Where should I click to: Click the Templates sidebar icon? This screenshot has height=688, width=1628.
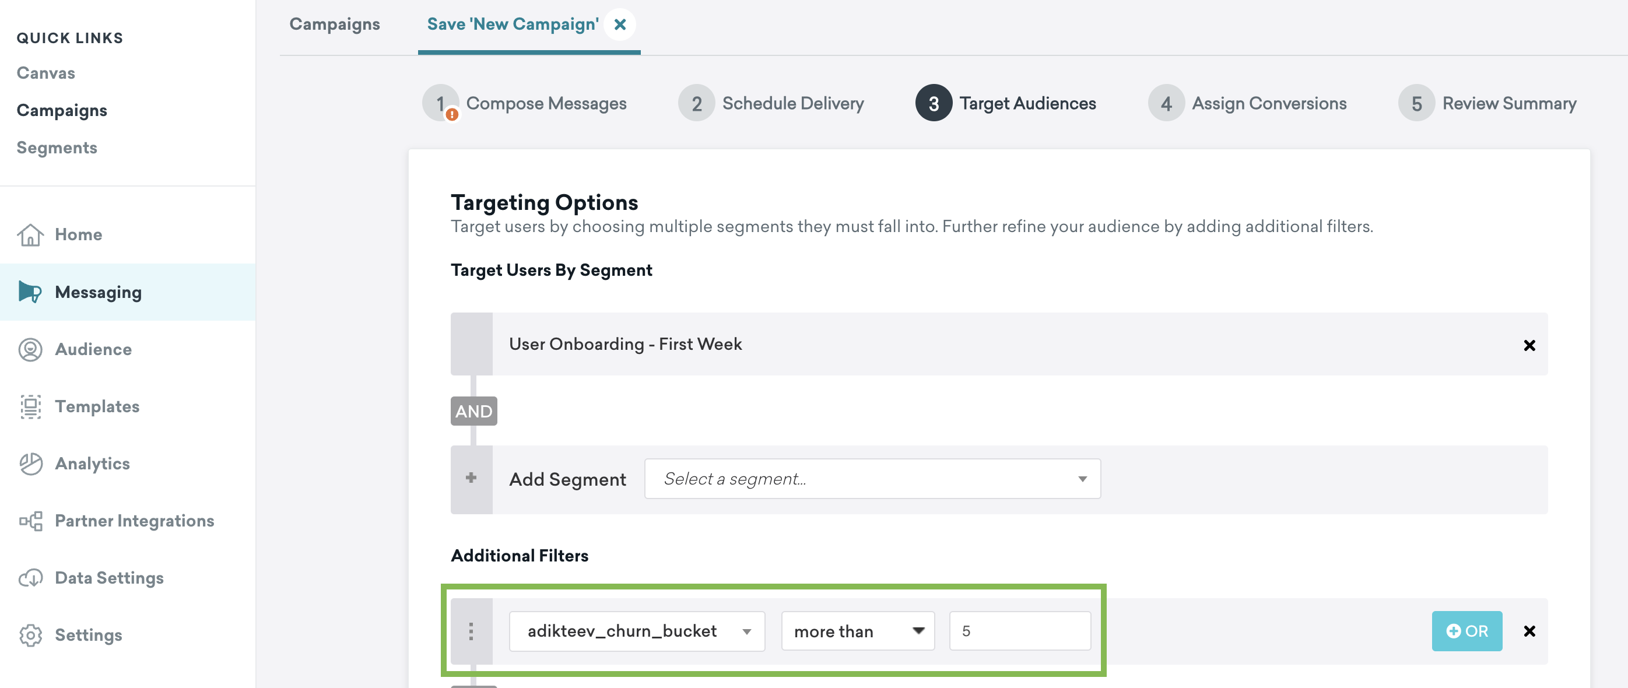pos(30,406)
